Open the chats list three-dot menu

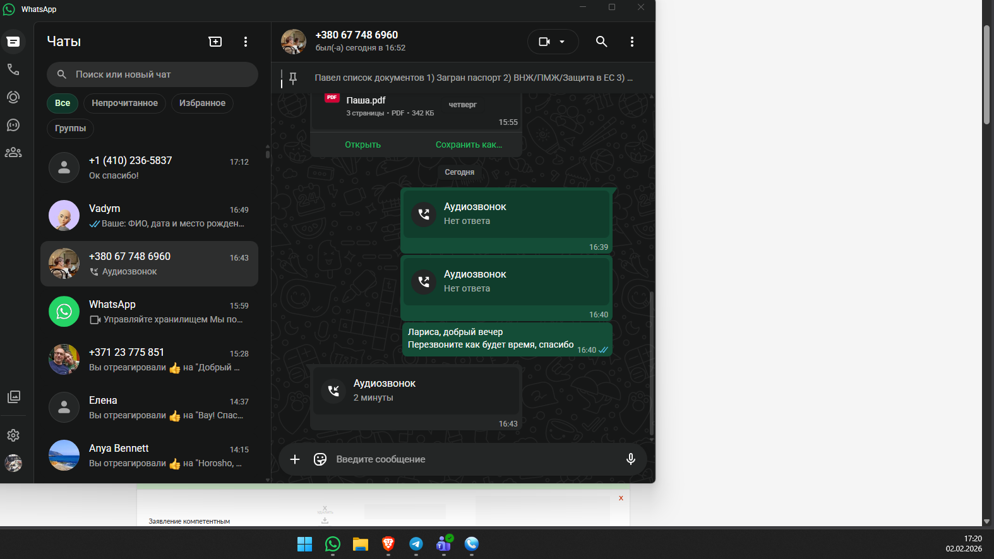click(x=246, y=42)
